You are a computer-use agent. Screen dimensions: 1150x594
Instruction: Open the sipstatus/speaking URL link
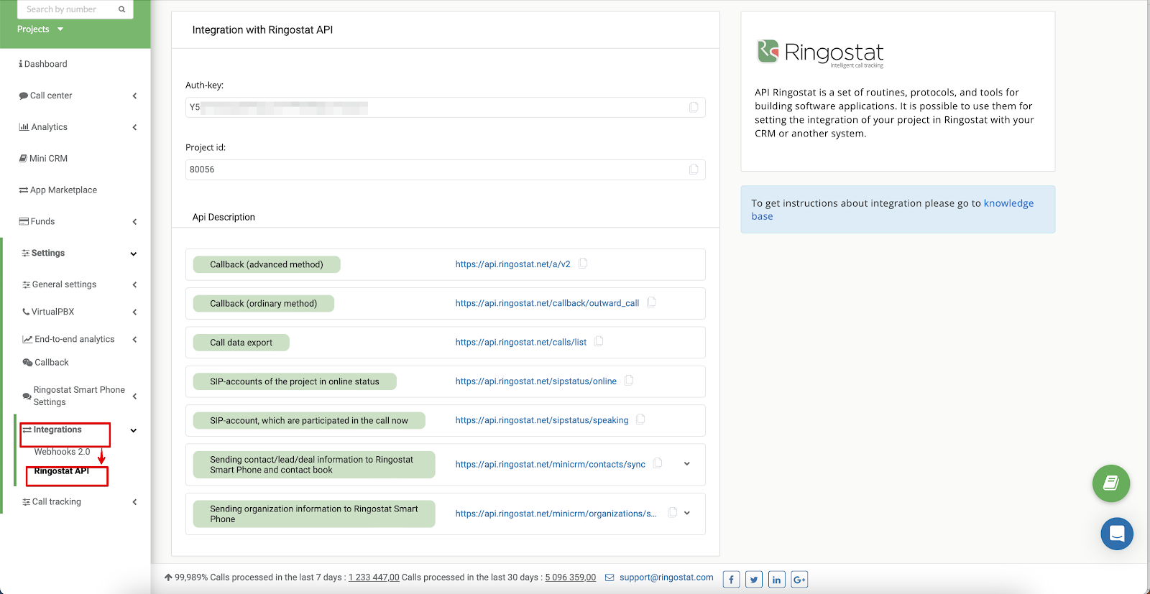(541, 420)
